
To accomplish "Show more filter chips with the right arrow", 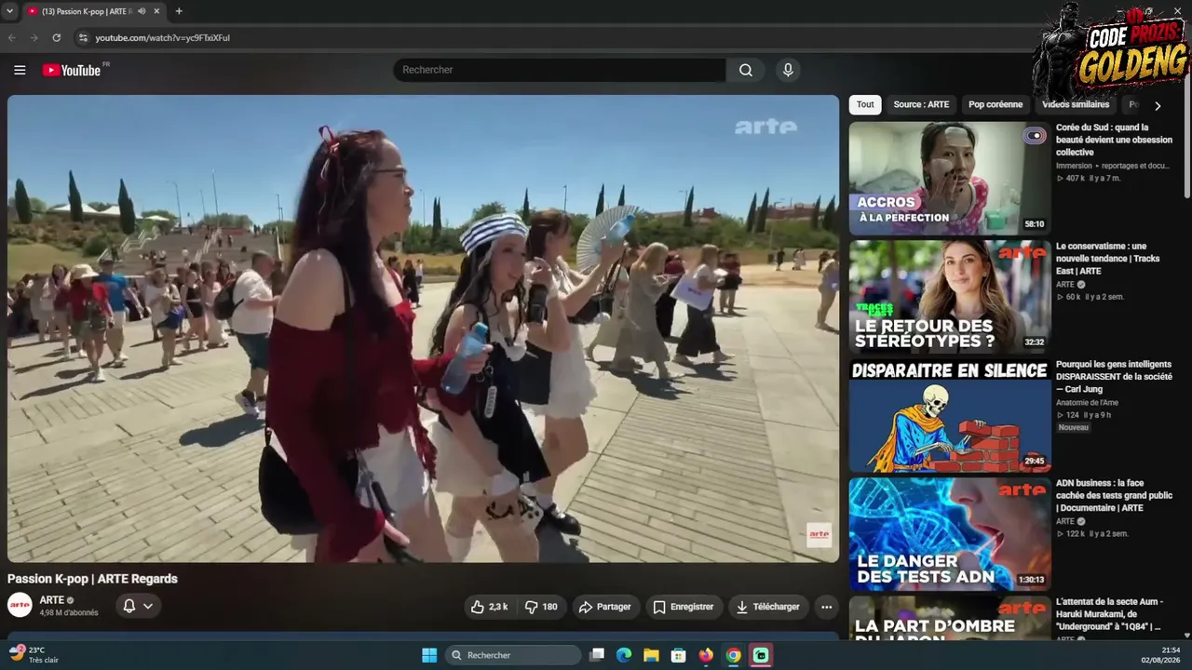I will [1158, 105].
